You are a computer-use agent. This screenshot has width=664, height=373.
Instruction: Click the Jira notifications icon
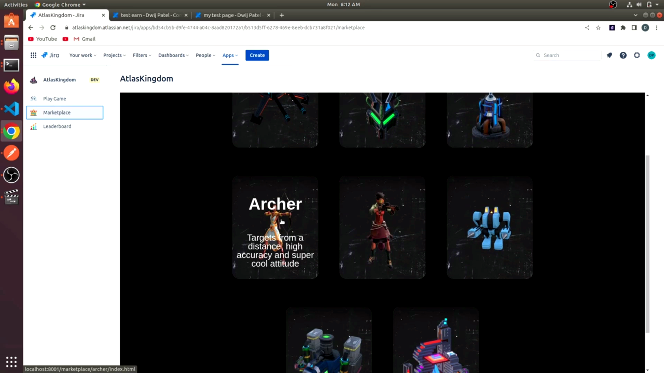click(x=609, y=55)
